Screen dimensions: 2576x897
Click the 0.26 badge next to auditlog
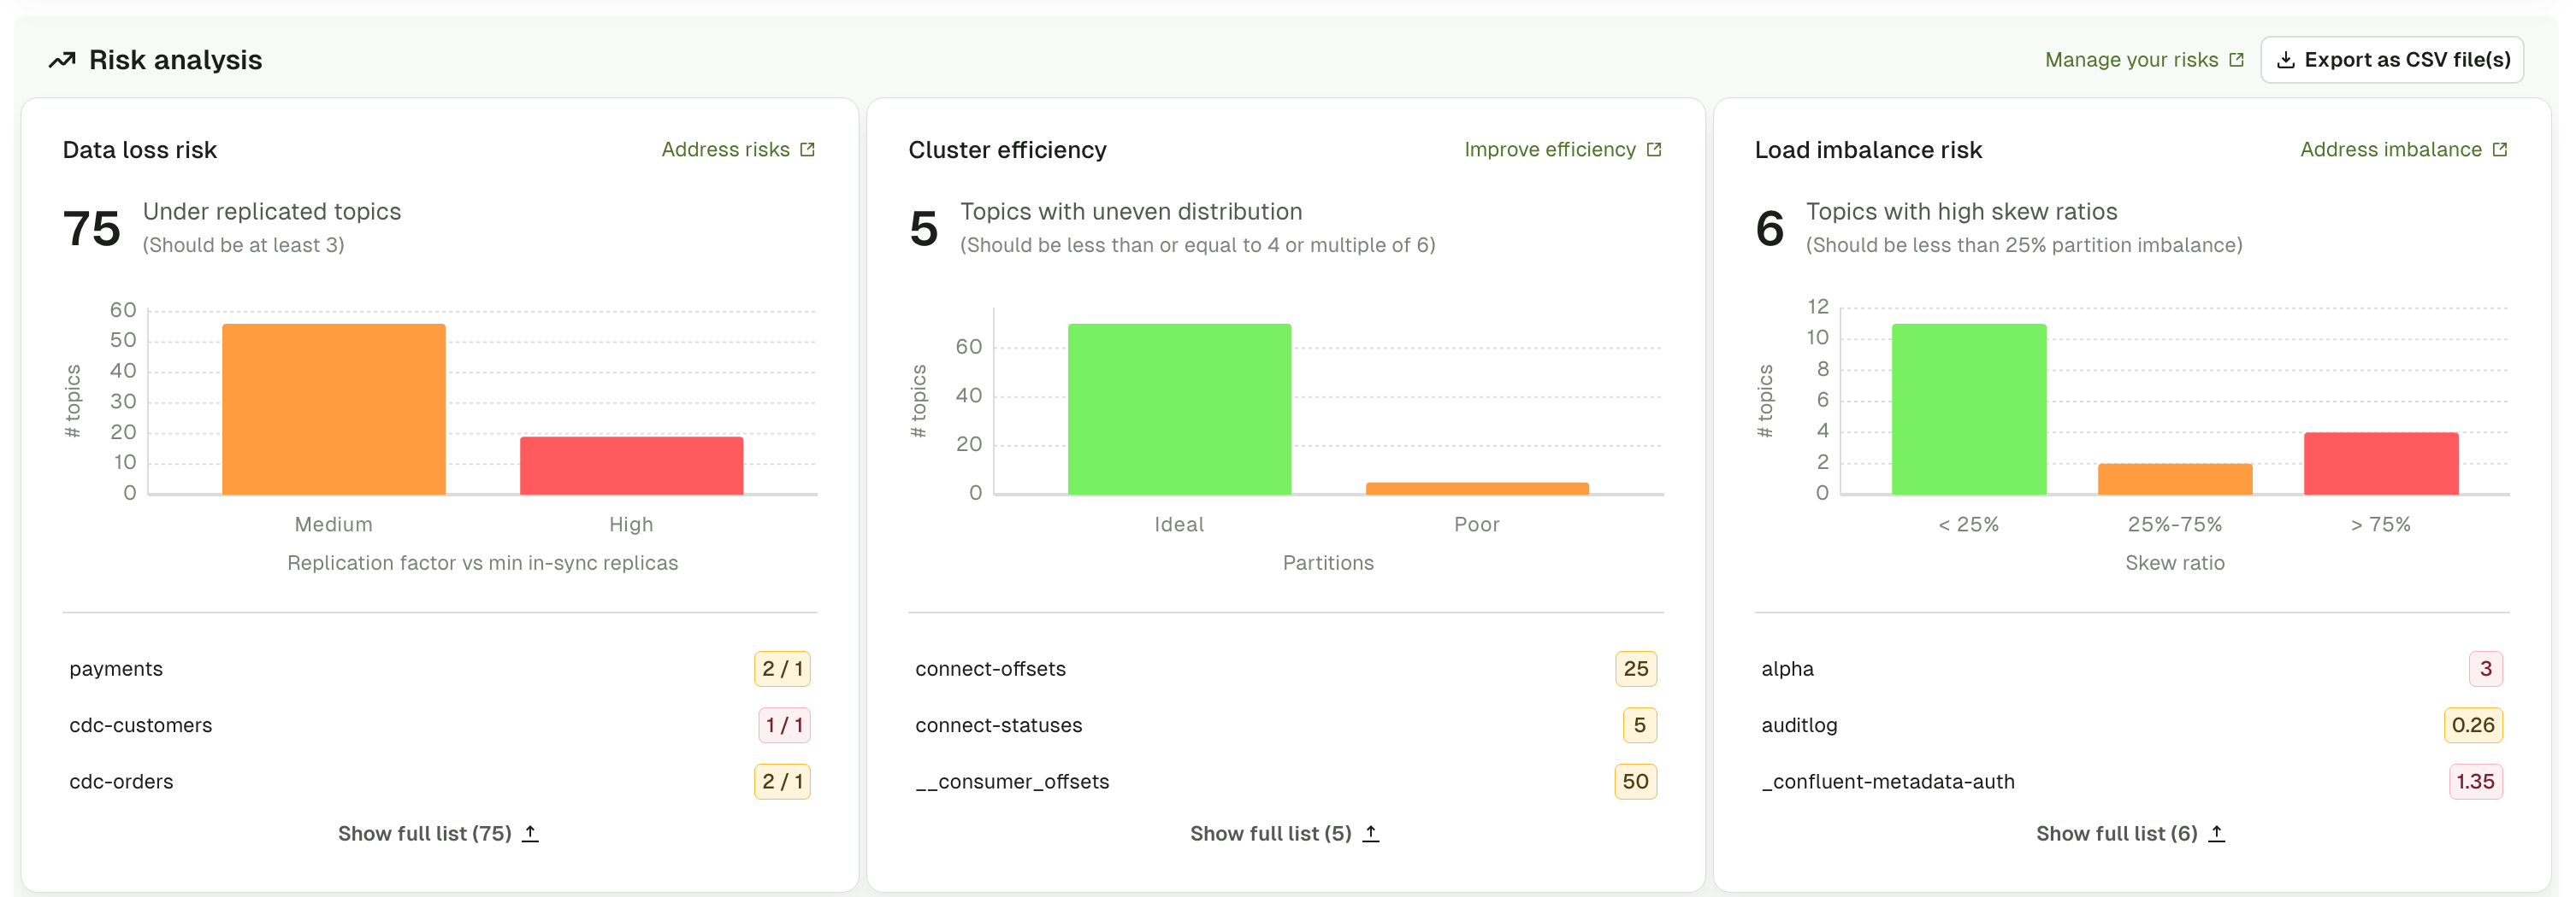(2473, 725)
